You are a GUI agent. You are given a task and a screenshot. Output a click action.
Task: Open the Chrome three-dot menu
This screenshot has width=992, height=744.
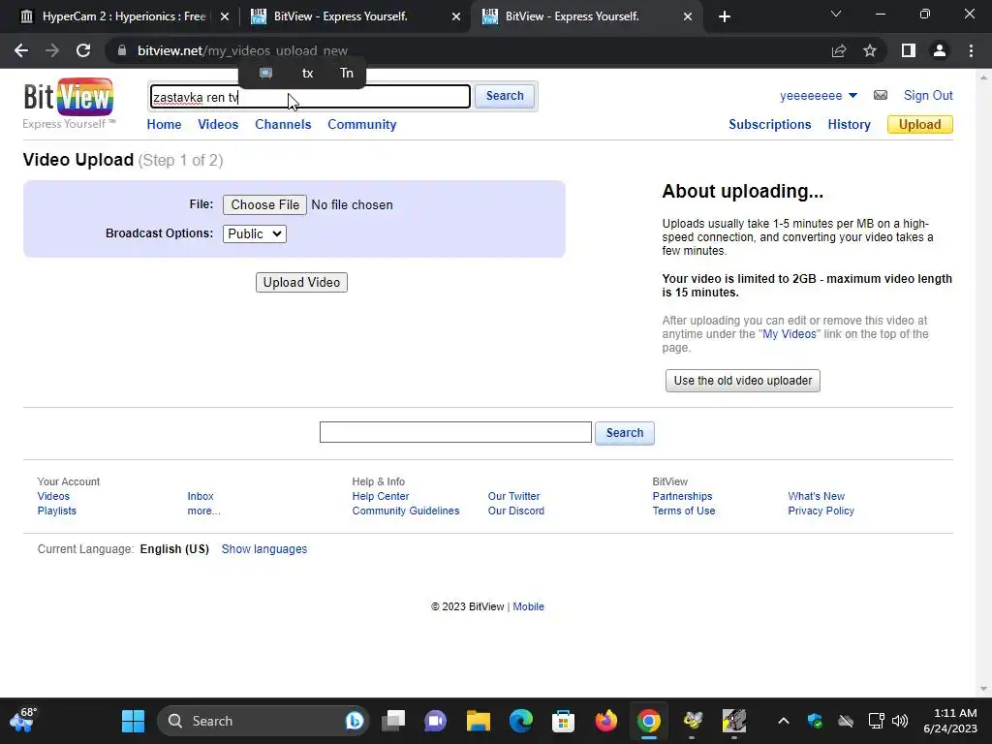971,50
